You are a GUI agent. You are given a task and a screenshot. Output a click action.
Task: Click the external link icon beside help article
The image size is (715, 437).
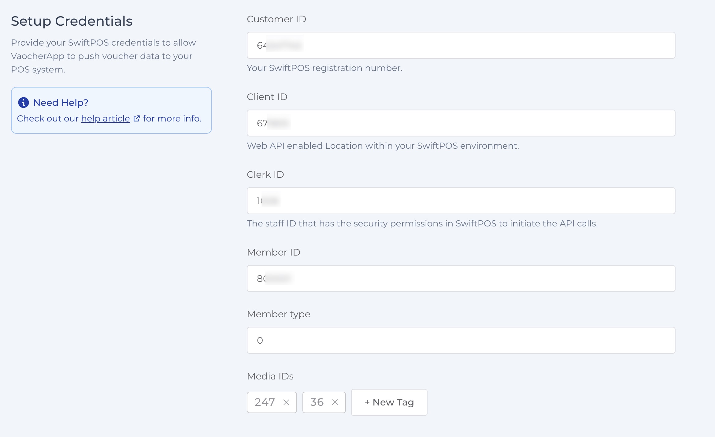137,118
